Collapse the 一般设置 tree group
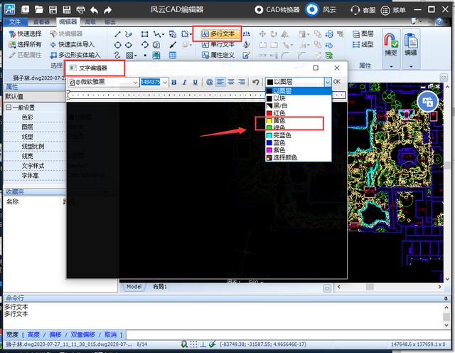This screenshot has height=353, width=455. click(9, 107)
